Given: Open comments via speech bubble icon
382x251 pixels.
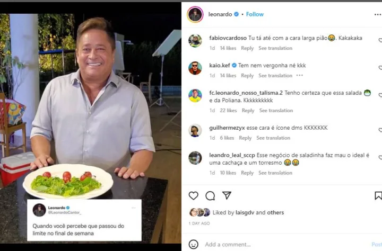Looking at the screenshot, I should [x=210, y=196].
